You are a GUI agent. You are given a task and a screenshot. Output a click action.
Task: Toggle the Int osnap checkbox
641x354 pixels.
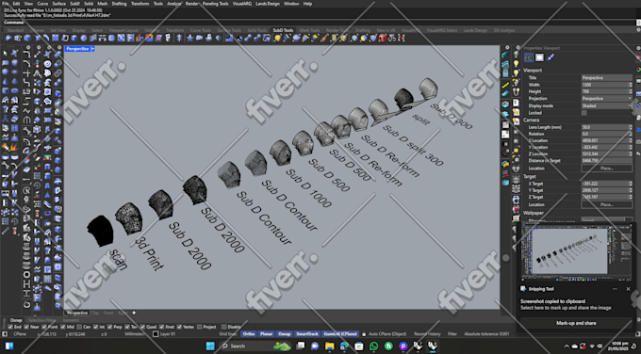coord(95,327)
